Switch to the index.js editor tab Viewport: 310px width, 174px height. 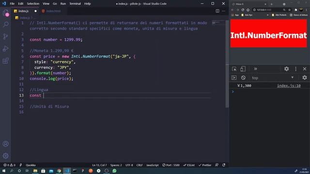pos(25,11)
